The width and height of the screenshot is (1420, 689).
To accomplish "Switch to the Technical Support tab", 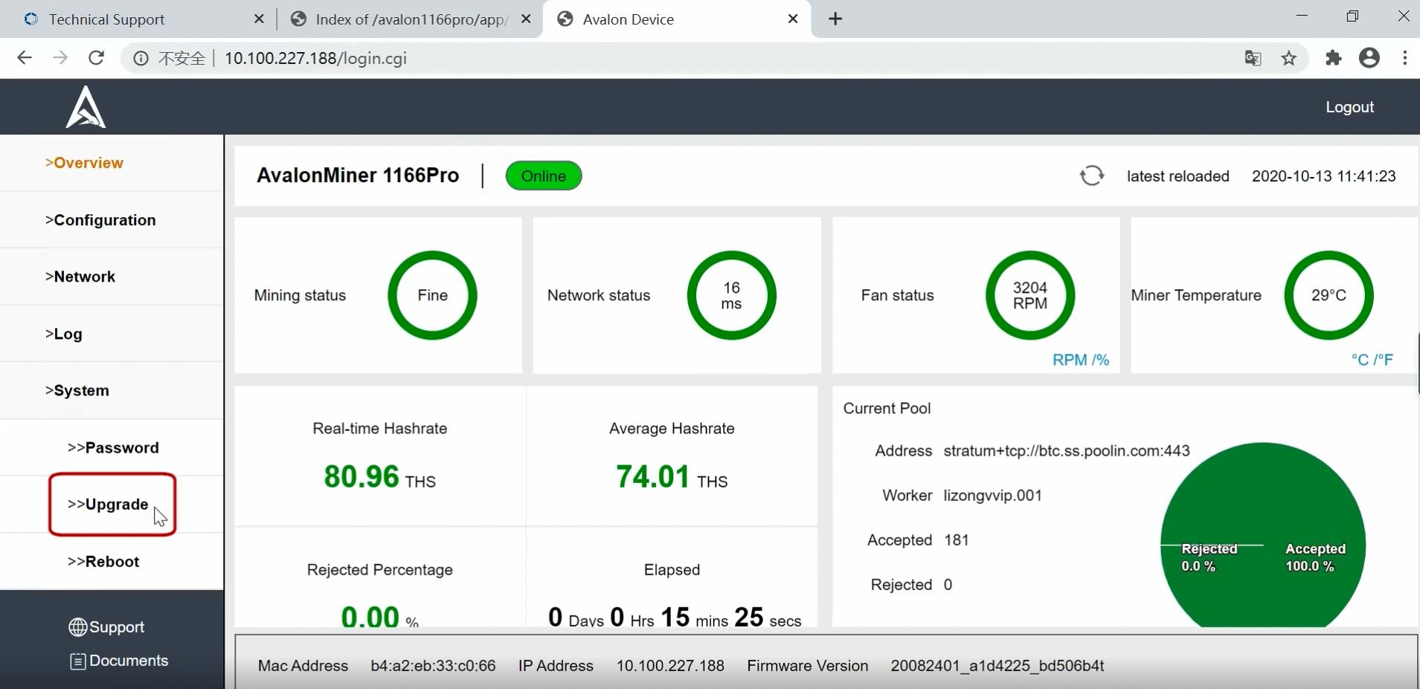I will click(106, 19).
